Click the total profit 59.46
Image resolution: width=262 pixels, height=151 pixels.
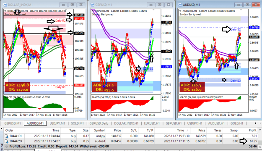(253, 146)
